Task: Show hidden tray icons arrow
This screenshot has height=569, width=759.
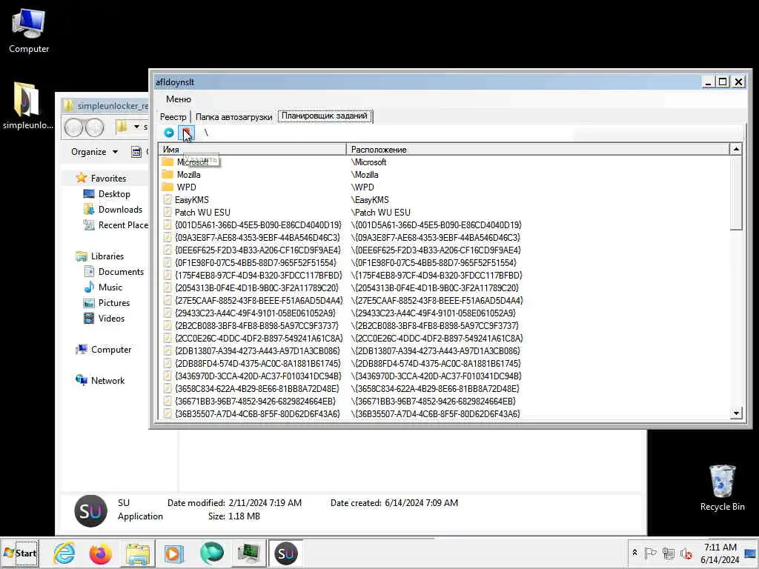Action: tap(634, 553)
